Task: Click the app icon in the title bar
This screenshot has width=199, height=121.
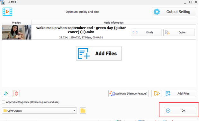Action: (3, 2)
